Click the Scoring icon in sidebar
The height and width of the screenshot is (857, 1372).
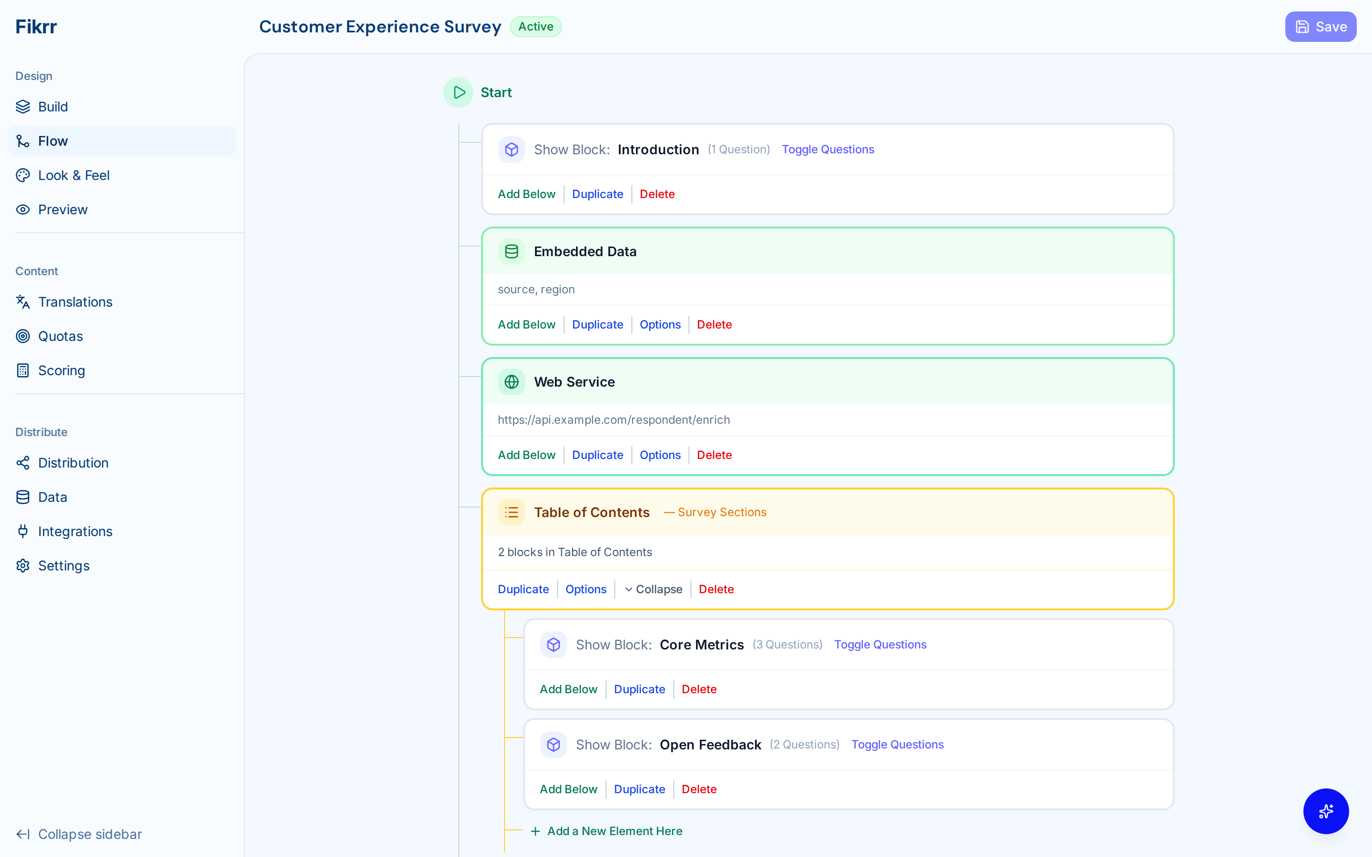(23, 370)
